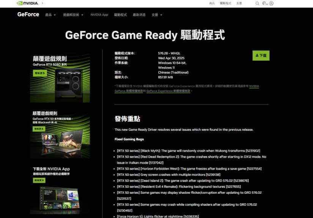313x218 pixels.
Task: Click the Red Dead Redemption 2 bug entry
Action: tap(192, 160)
